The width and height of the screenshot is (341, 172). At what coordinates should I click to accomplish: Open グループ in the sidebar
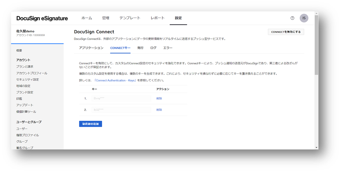point(22,141)
